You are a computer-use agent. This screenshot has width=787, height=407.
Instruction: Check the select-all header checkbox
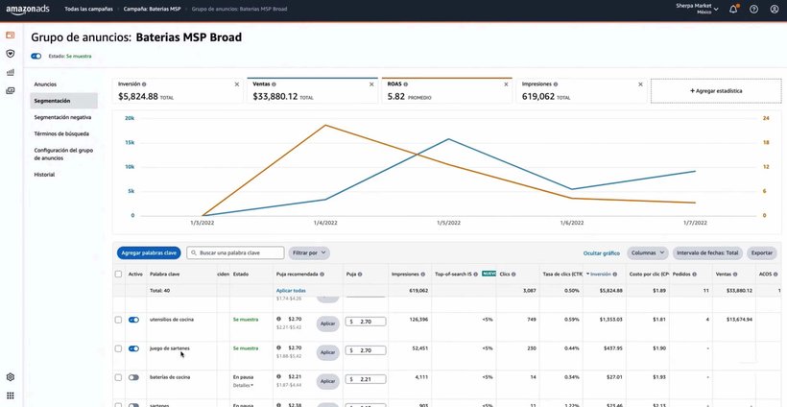(118, 275)
